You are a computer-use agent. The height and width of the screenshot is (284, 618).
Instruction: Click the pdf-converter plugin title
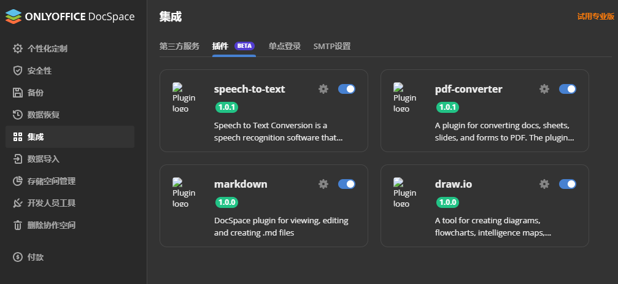pyautogui.click(x=469, y=89)
